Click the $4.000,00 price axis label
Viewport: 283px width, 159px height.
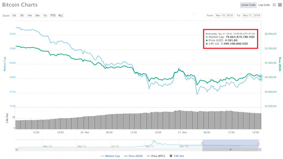pyautogui.click(x=271, y=92)
